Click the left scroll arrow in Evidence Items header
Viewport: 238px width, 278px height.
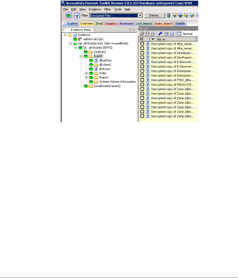click(x=130, y=29)
